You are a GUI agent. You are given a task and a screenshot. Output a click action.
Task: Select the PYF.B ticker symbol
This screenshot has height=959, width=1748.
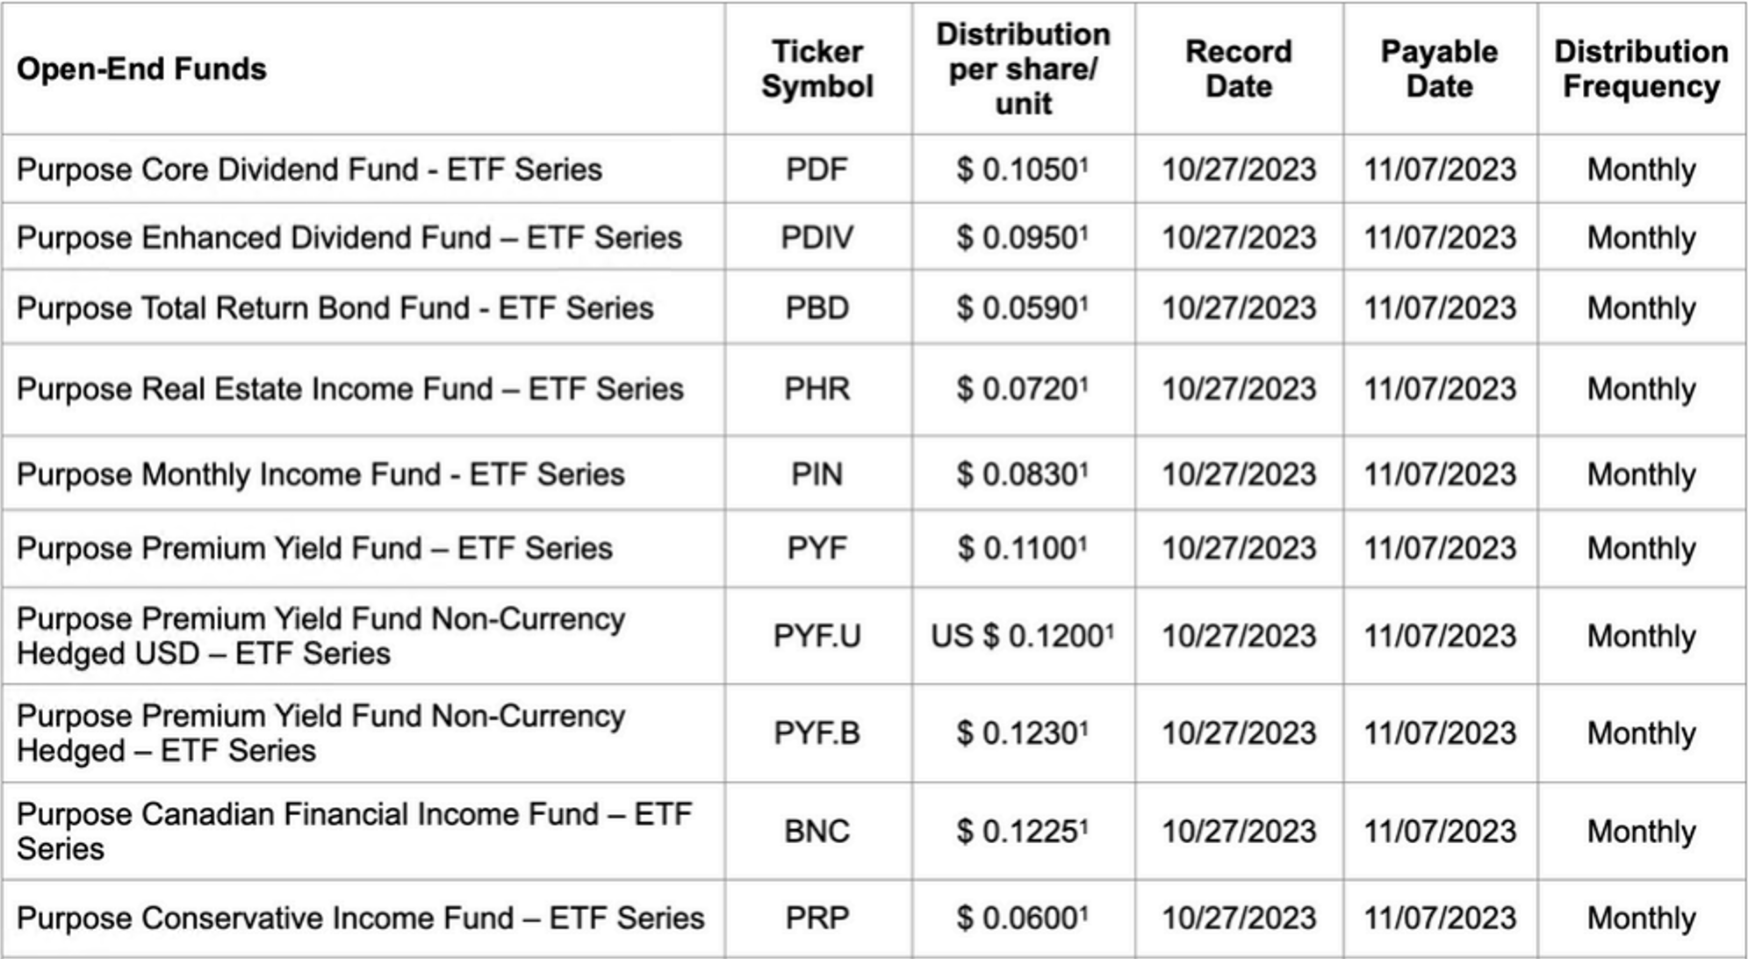click(816, 733)
